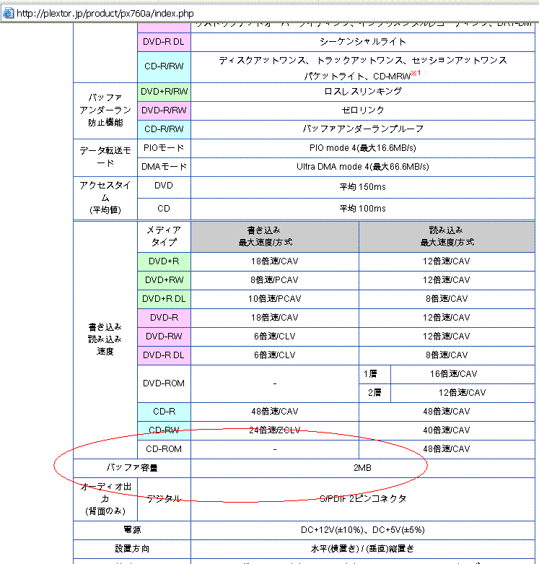Click the green DVD+R DL media cell
539x564 pixels.
(x=164, y=299)
